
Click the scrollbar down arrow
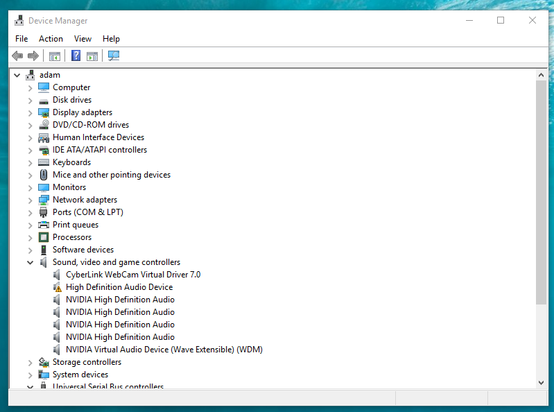(x=541, y=382)
